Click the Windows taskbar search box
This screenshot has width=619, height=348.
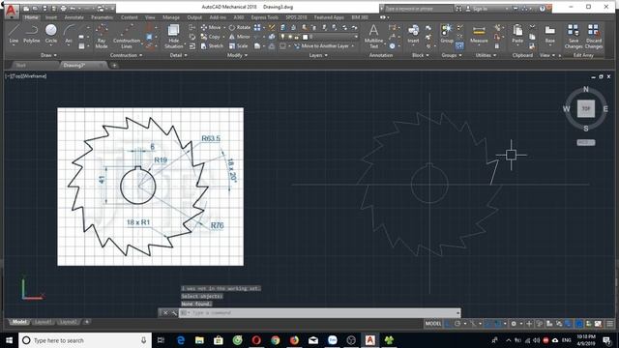[x=85, y=340]
